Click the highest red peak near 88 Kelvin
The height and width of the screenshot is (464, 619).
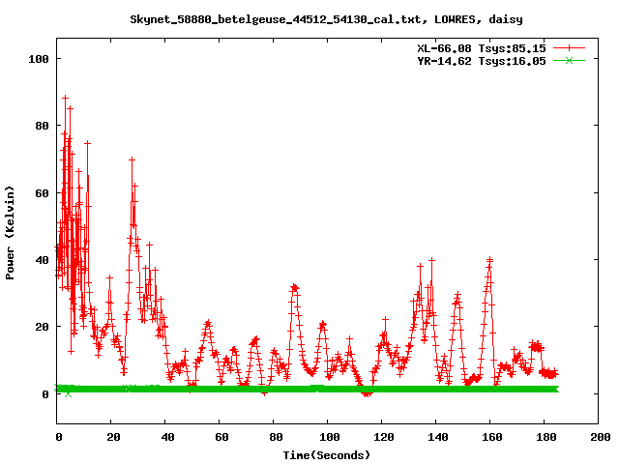pos(66,98)
